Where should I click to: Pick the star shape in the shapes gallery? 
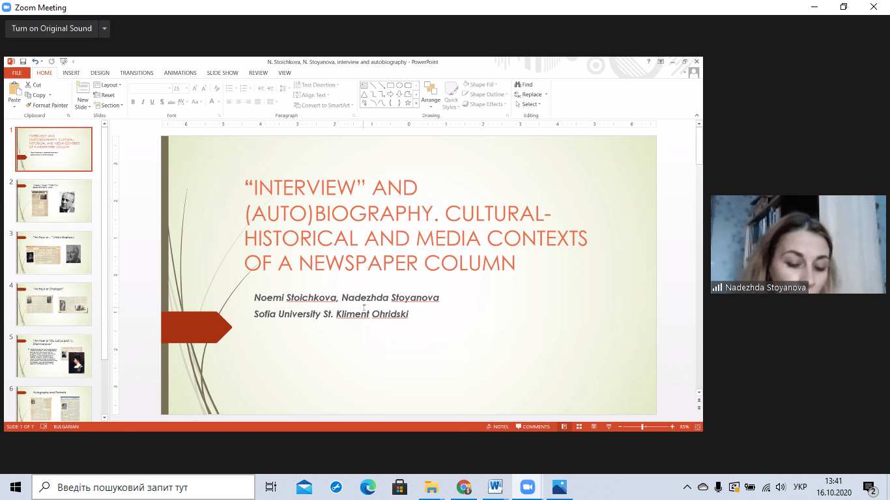(408, 103)
